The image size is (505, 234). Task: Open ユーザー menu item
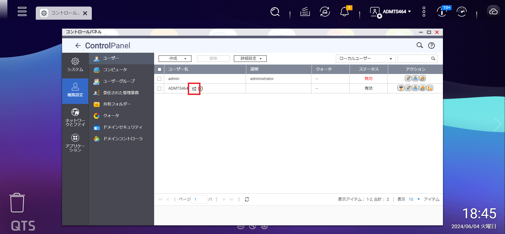[121, 58]
